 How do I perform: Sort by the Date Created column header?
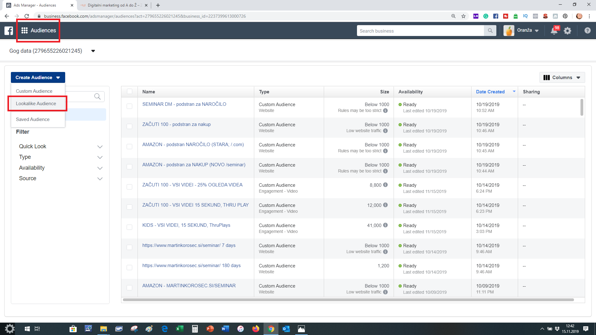(490, 92)
